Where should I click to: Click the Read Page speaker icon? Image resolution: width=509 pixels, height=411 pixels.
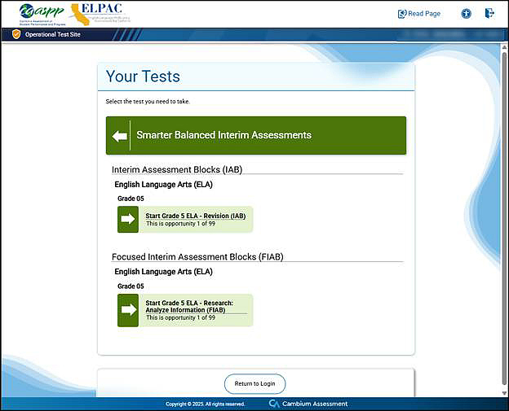(402, 14)
